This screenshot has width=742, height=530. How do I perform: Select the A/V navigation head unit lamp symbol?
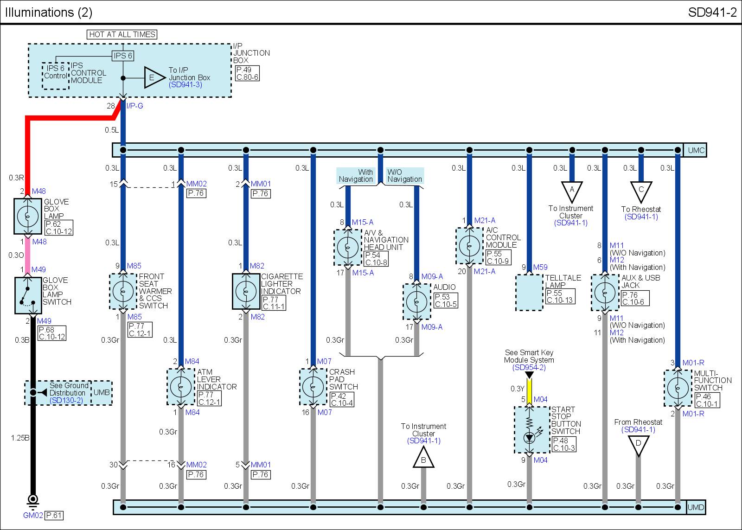(x=348, y=247)
